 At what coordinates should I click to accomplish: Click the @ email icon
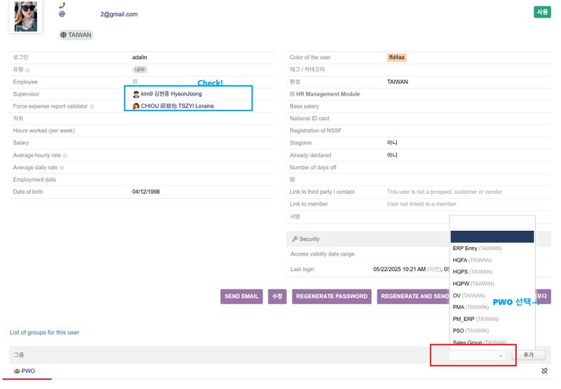click(62, 14)
